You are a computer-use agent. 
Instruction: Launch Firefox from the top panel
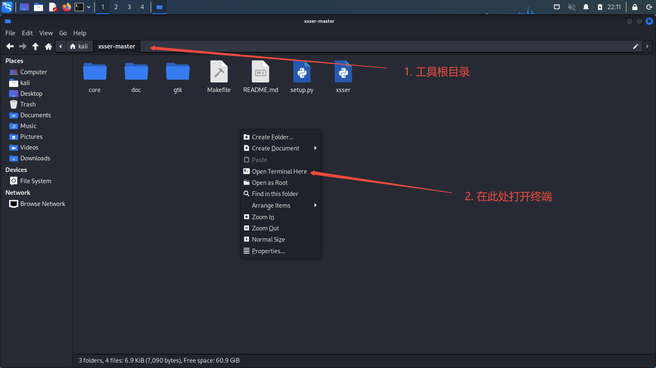pos(66,7)
